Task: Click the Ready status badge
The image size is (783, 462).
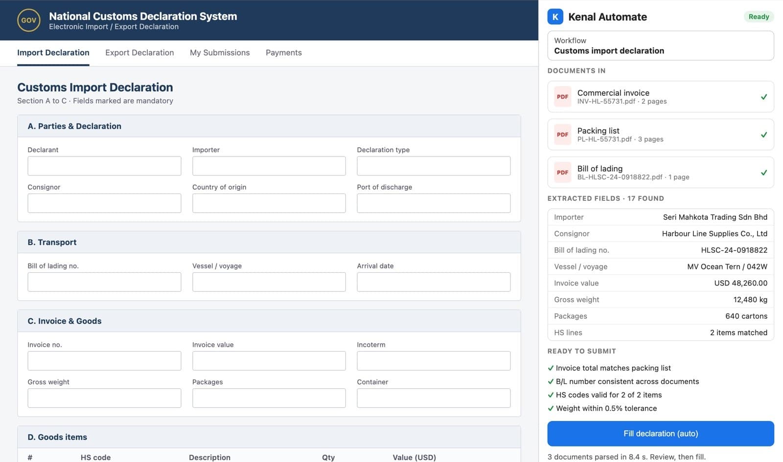Action: (x=759, y=17)
